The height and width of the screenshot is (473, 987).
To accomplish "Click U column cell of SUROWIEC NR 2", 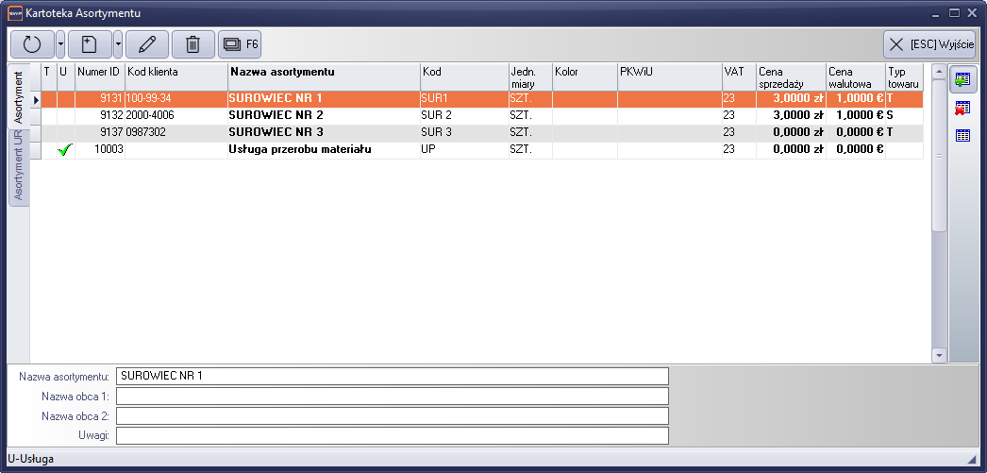I will click(65, 115).
